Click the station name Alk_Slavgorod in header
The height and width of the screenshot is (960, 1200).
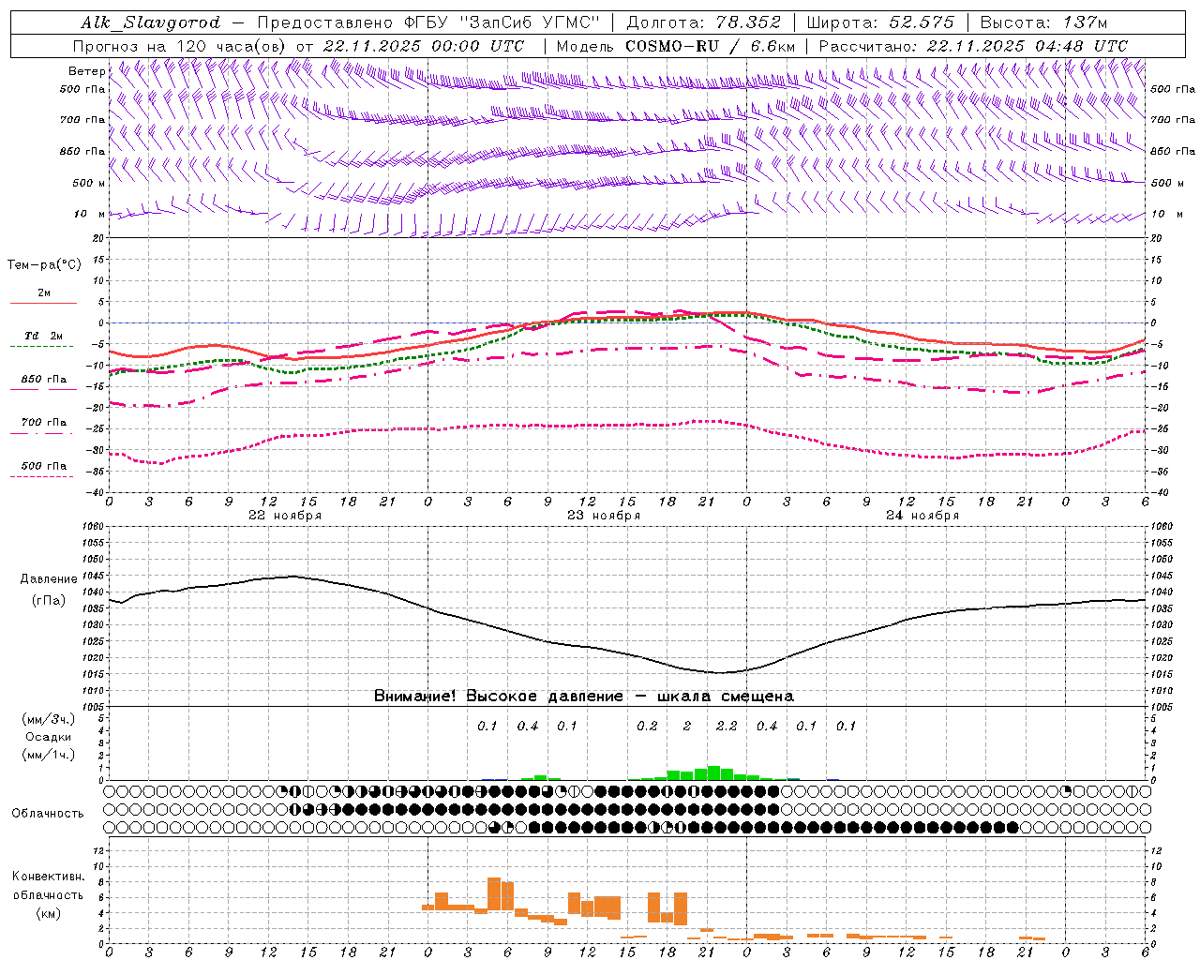point(151,22)
